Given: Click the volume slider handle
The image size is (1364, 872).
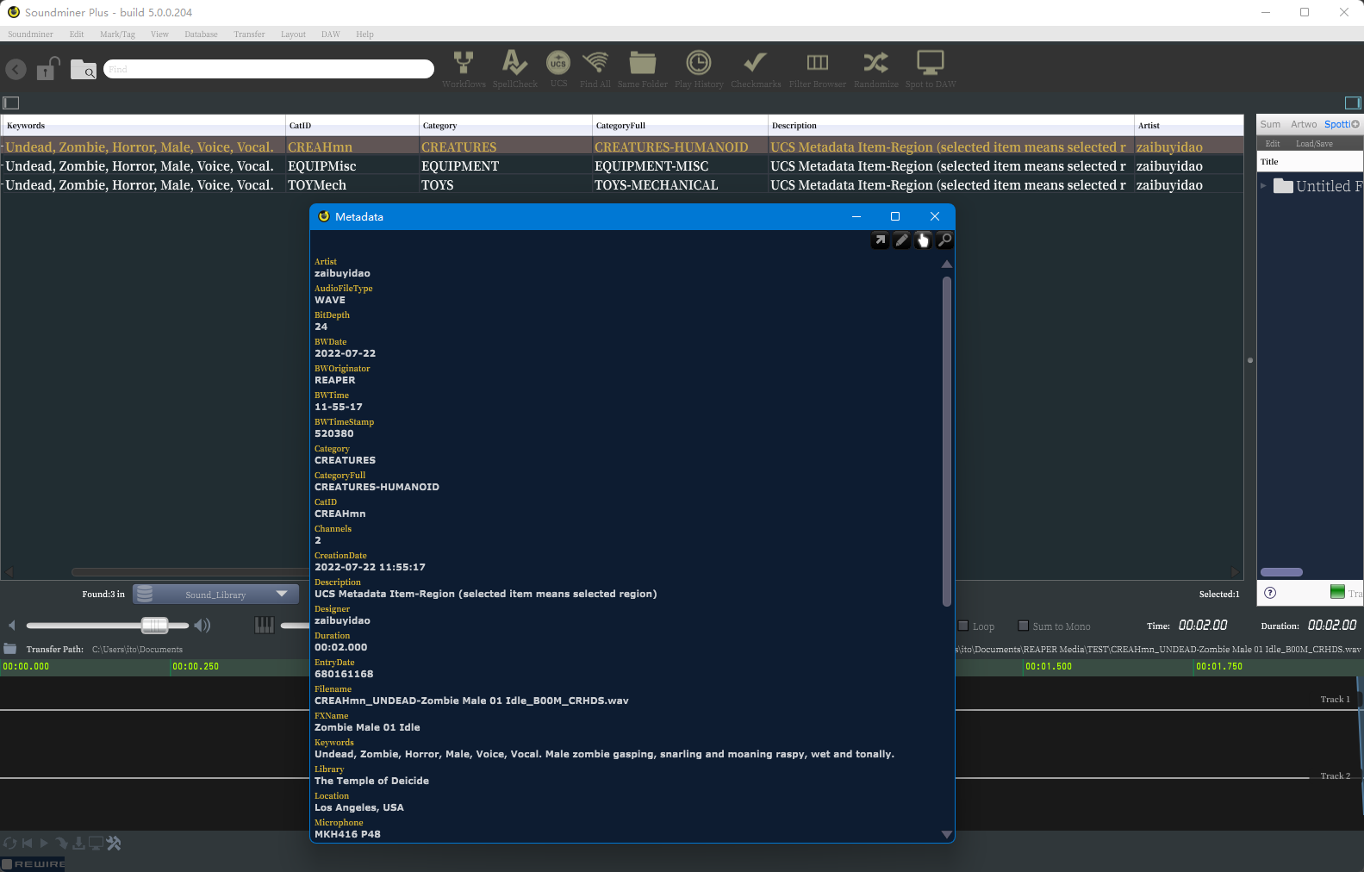Looking at the screenshot, I should [x=154, y=626].
